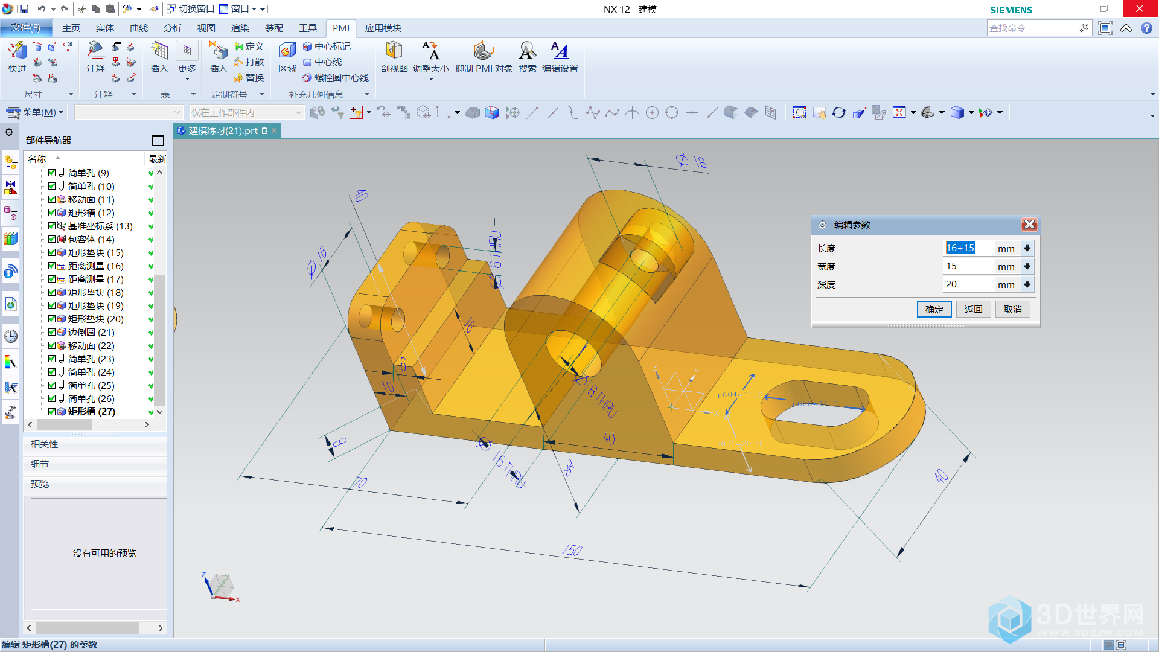Toggle checkbox for 矩形垫块 (19)
The width and height of the screenshot is (1159, 652).
pos(52,305)
